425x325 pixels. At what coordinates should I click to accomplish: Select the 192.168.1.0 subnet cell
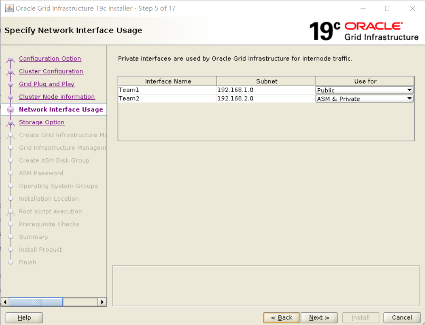266,90
